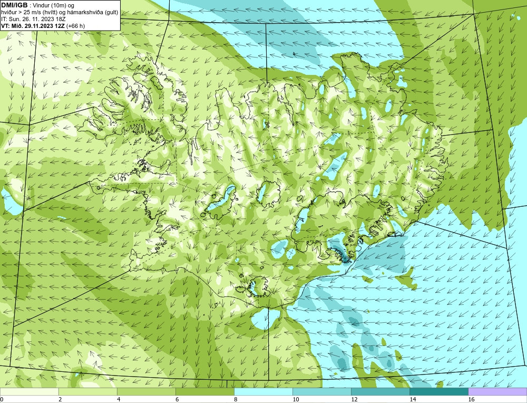The width and height of the screenshot is (527, 403).
Task: Click the 'IT: Sun. 26. 11. 2023 18Z' line
Action: coord(33,19)
